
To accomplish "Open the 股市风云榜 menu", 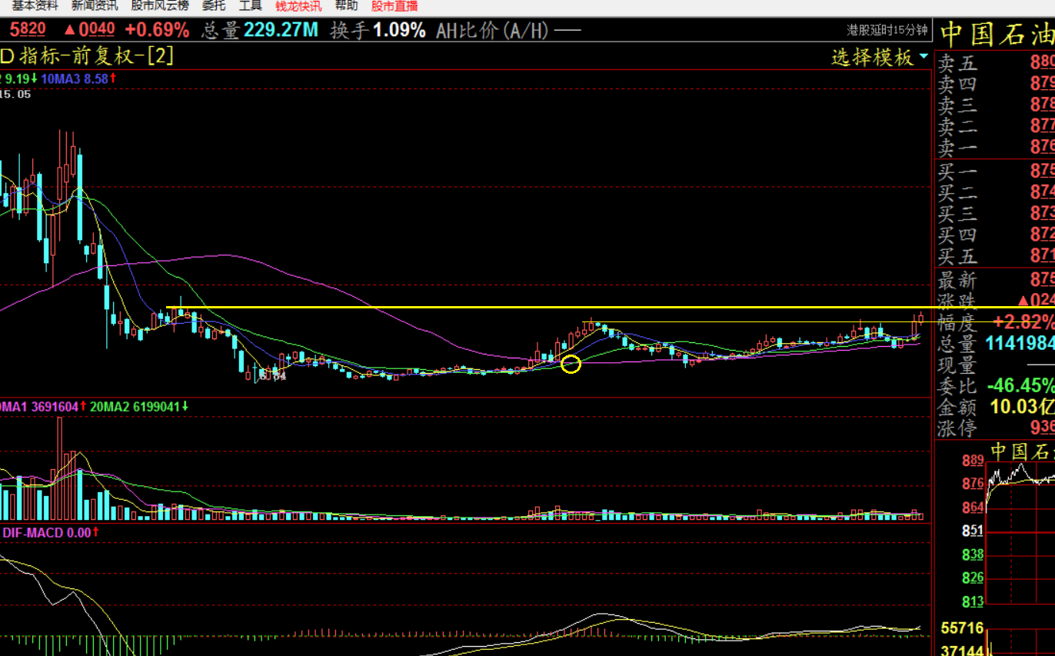I will tap(160, 6).
